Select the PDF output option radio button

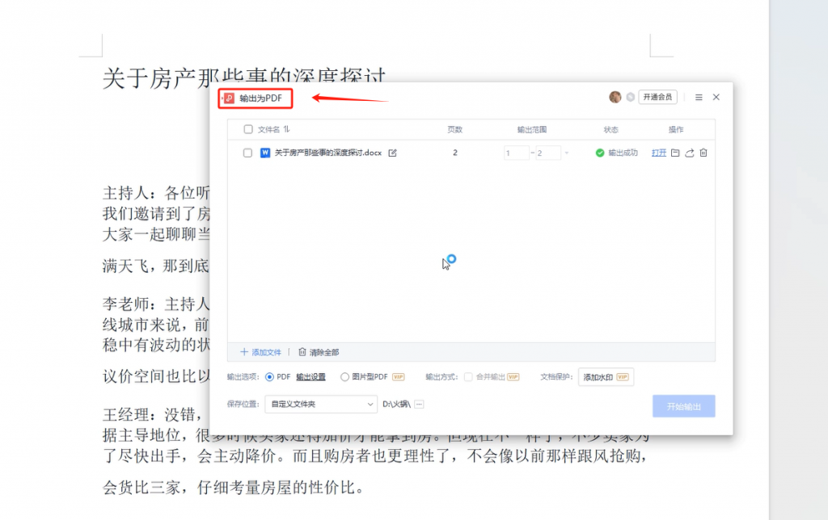[x=269, y=377]
